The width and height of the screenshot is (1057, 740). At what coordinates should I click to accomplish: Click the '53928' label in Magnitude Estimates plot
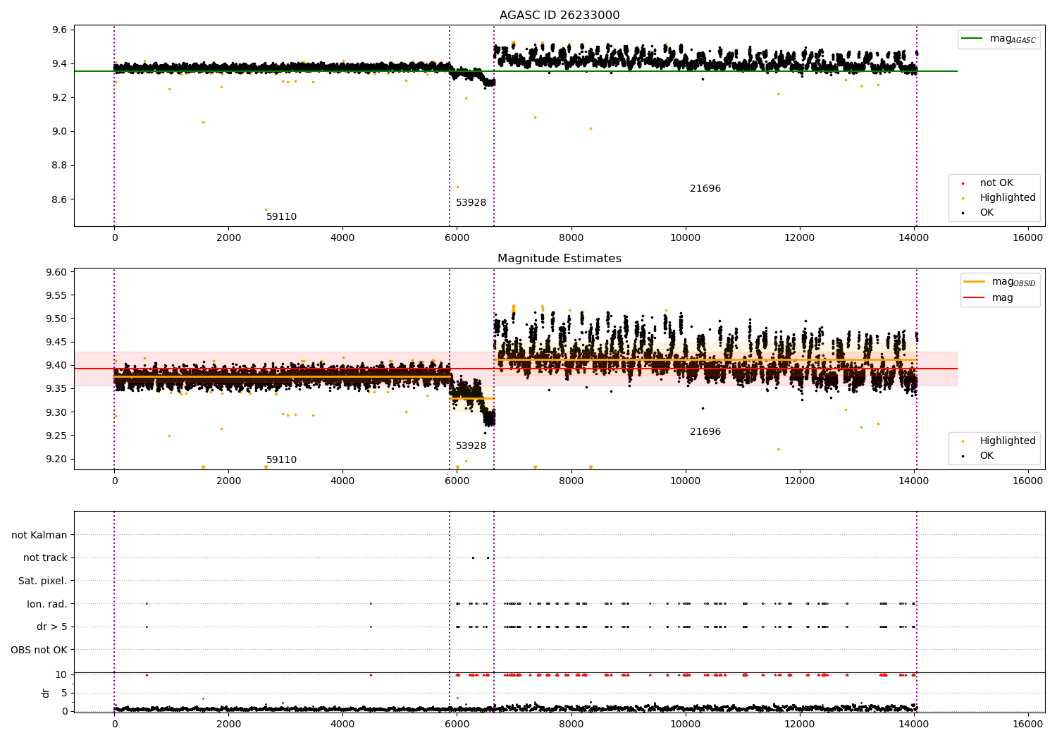pyautogui.click(x=471, y=446)
